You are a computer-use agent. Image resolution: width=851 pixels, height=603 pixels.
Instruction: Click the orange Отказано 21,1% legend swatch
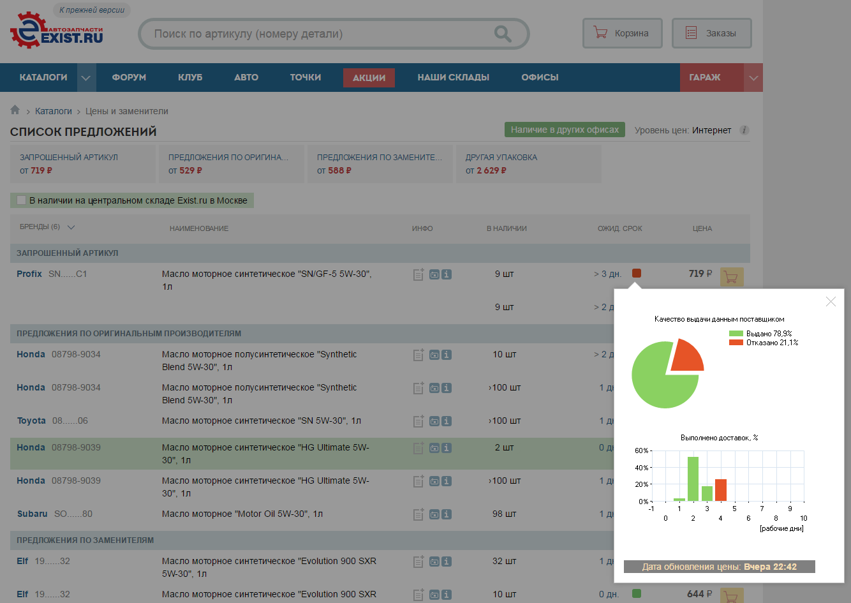tap(736, 343)
